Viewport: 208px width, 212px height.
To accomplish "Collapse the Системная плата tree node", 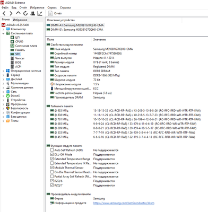I will coord(3,33).
